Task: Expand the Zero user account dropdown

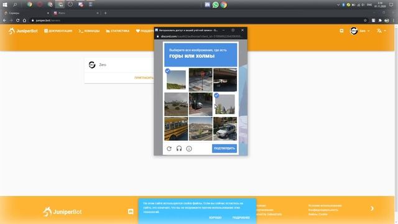Action: (x=359, y=31)
